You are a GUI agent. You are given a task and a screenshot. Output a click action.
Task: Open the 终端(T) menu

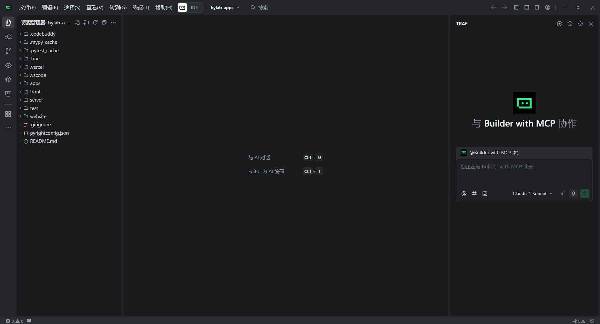[x=141, y=7]
